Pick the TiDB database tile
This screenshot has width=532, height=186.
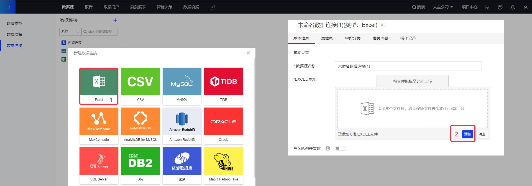(x=223, y=86)
